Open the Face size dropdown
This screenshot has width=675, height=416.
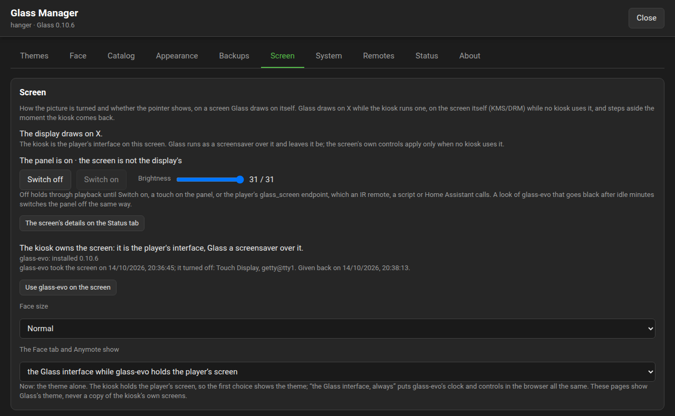337,329
